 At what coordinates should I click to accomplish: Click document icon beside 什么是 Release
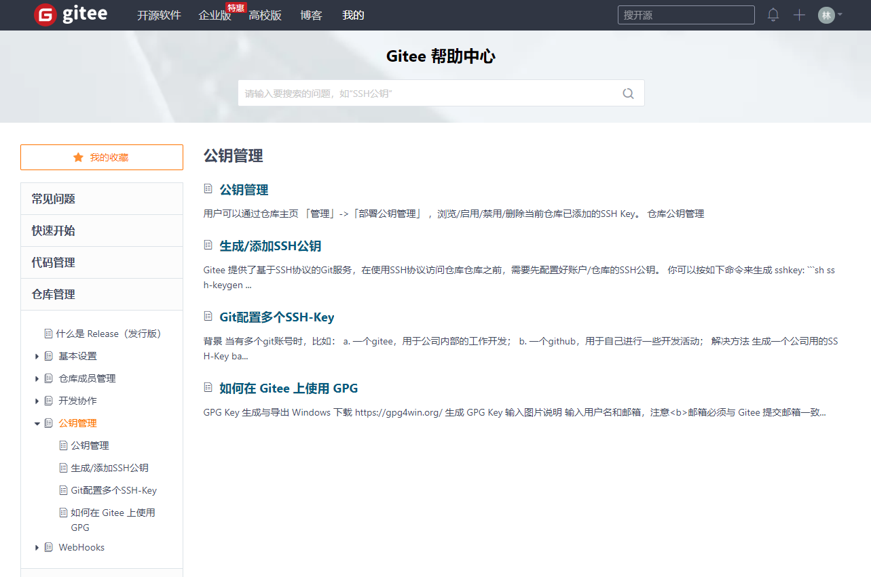pos(48,334)
